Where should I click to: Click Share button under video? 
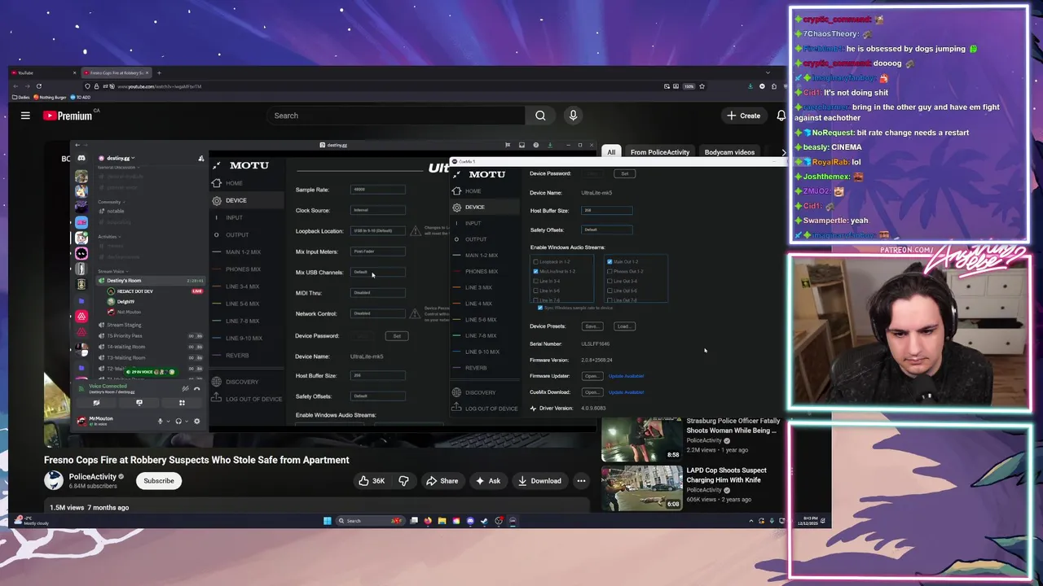point(442,481)
